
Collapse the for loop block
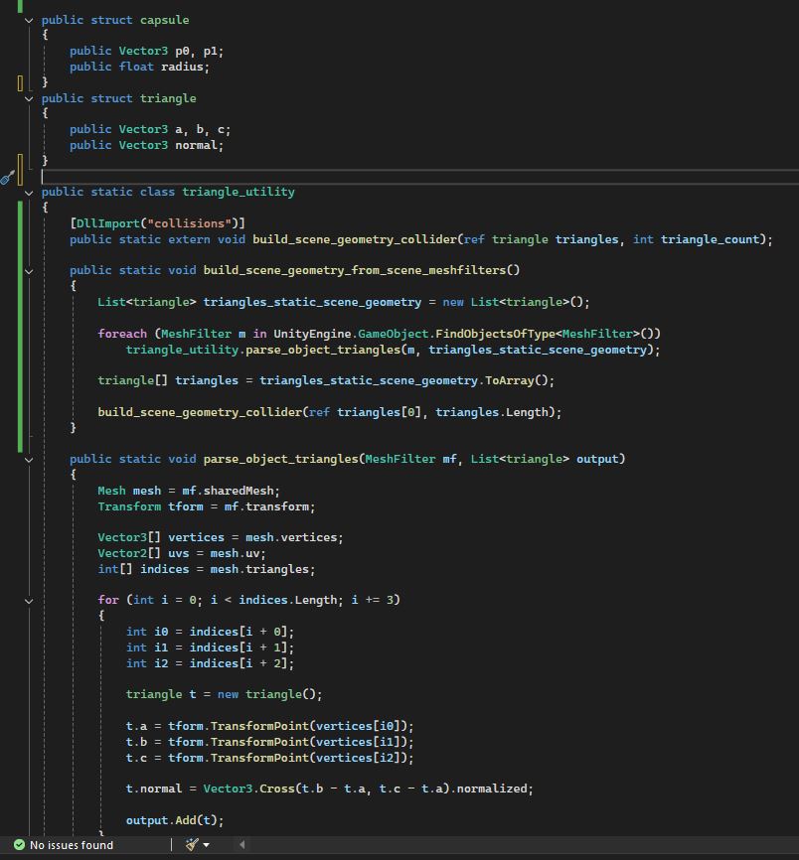click(29, 600)
